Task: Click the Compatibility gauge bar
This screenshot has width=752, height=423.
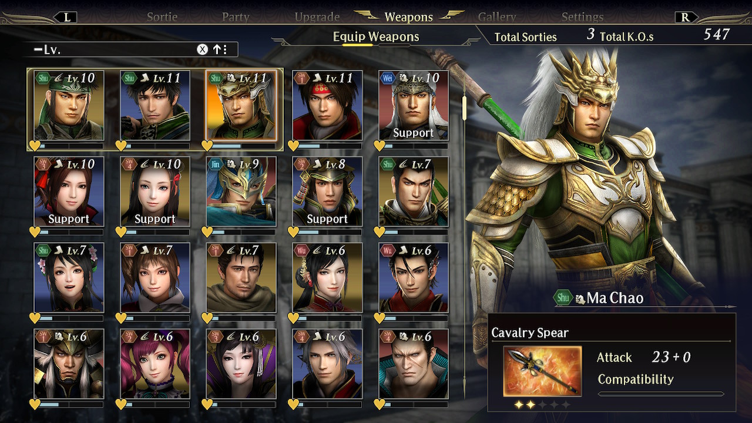Action: [661, 394]
